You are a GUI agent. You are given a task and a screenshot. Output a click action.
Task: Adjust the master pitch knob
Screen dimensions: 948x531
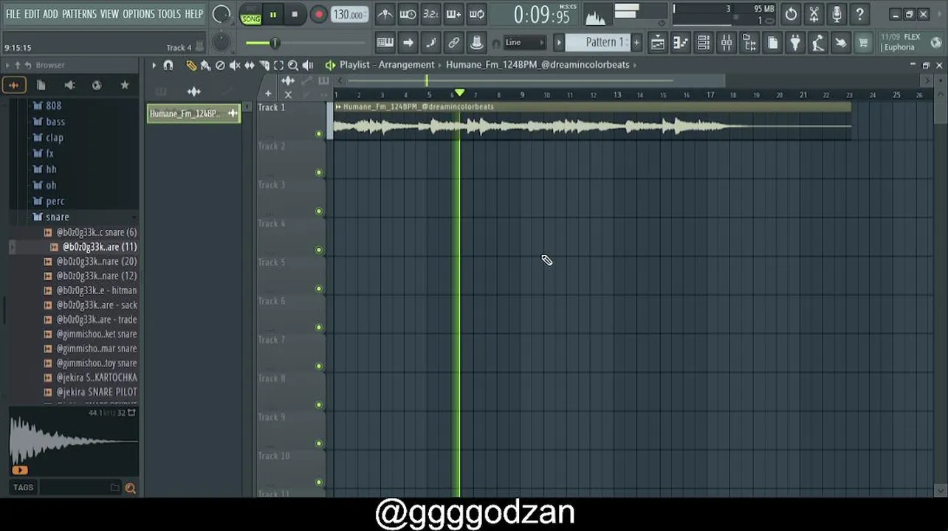point(221,43)
